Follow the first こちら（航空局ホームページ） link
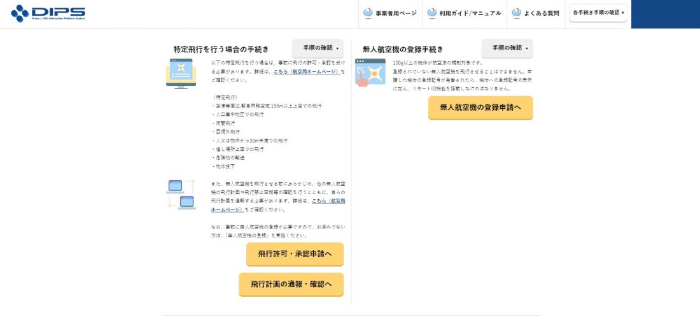Viewport: 700px width, 317px height. click(x=306, y=71)
